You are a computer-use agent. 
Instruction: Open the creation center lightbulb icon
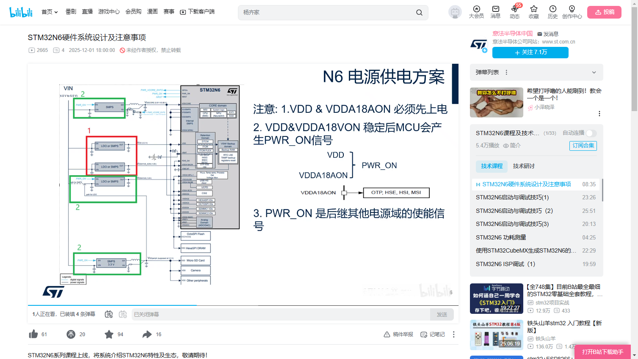click(x=572, y=9)
